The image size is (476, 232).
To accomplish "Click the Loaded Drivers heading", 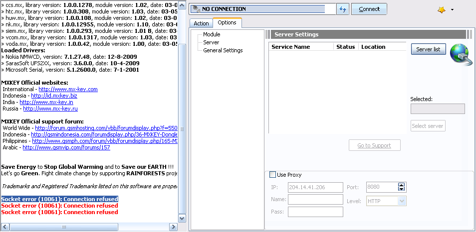I will (x=23, y=50).
